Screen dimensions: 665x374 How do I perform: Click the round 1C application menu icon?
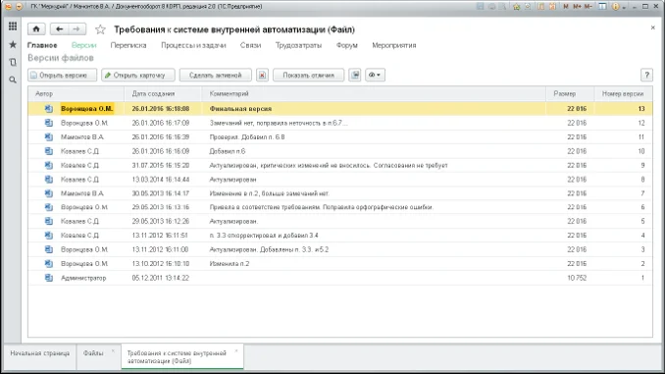8,6
